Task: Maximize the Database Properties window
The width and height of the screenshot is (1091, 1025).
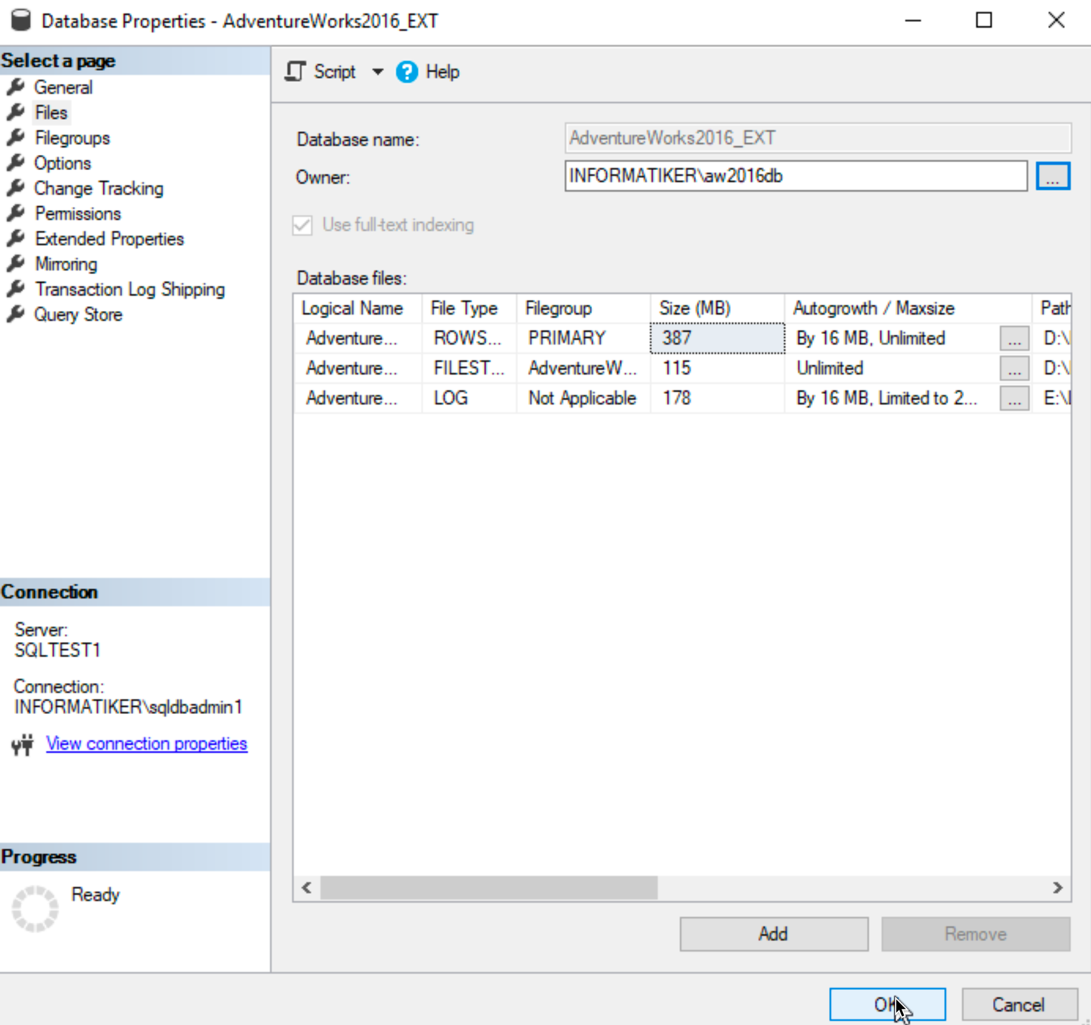Action: [x=984, y=21]
